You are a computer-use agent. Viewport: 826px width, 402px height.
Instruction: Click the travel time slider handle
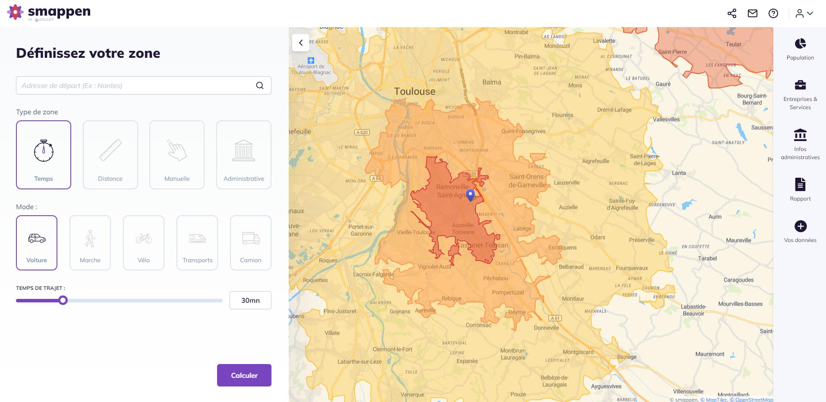coord(63,300)
